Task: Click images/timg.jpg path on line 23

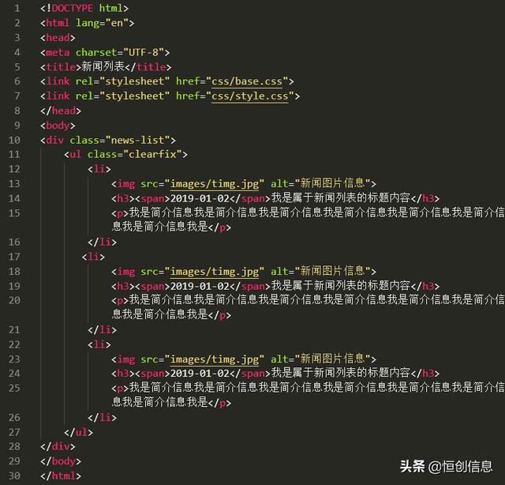Action: [215, 359]
